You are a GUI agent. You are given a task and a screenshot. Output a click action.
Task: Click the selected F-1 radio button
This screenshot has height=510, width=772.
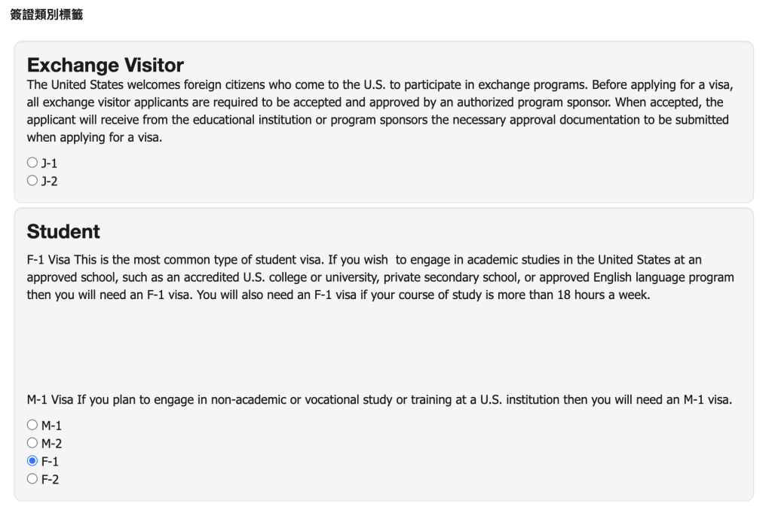point(32,461)
